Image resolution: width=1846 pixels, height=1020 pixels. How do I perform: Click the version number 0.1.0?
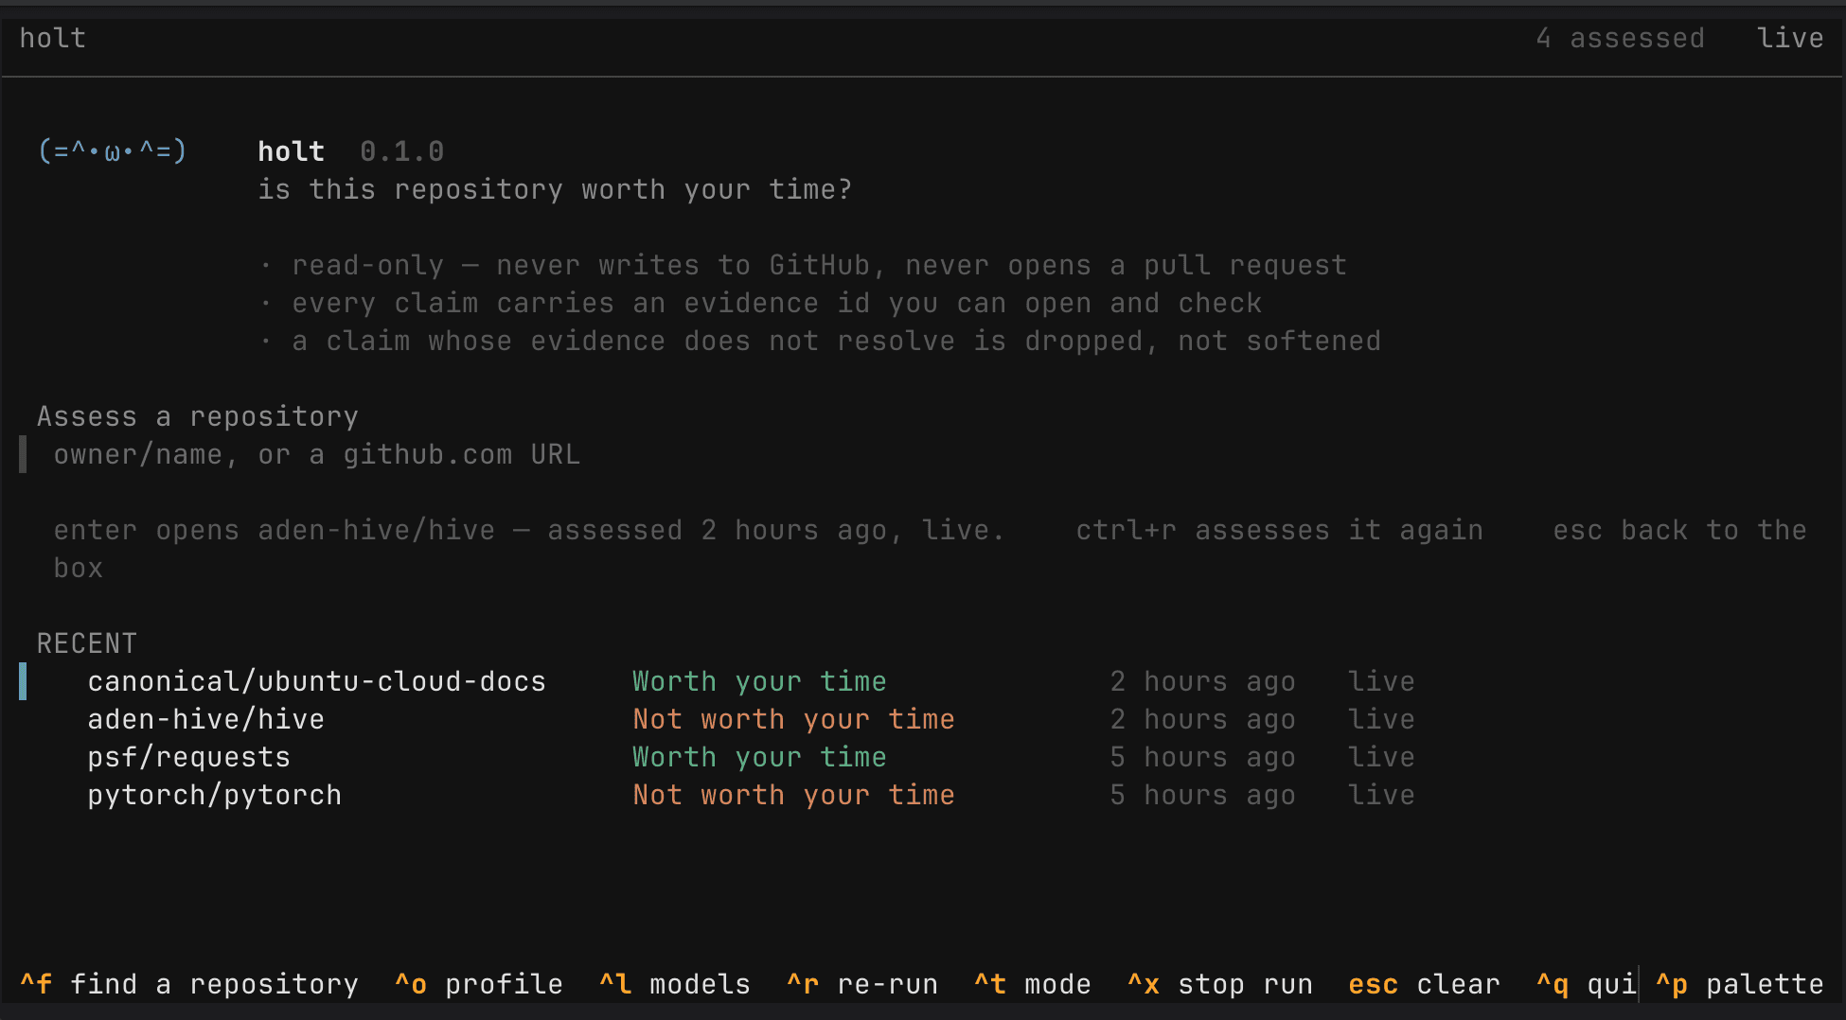point(402,152)
